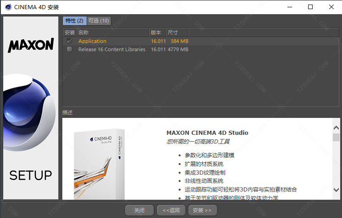Toggle the Application install checkbox
This screenshot has width=342, height=218.
click(69, 41)
